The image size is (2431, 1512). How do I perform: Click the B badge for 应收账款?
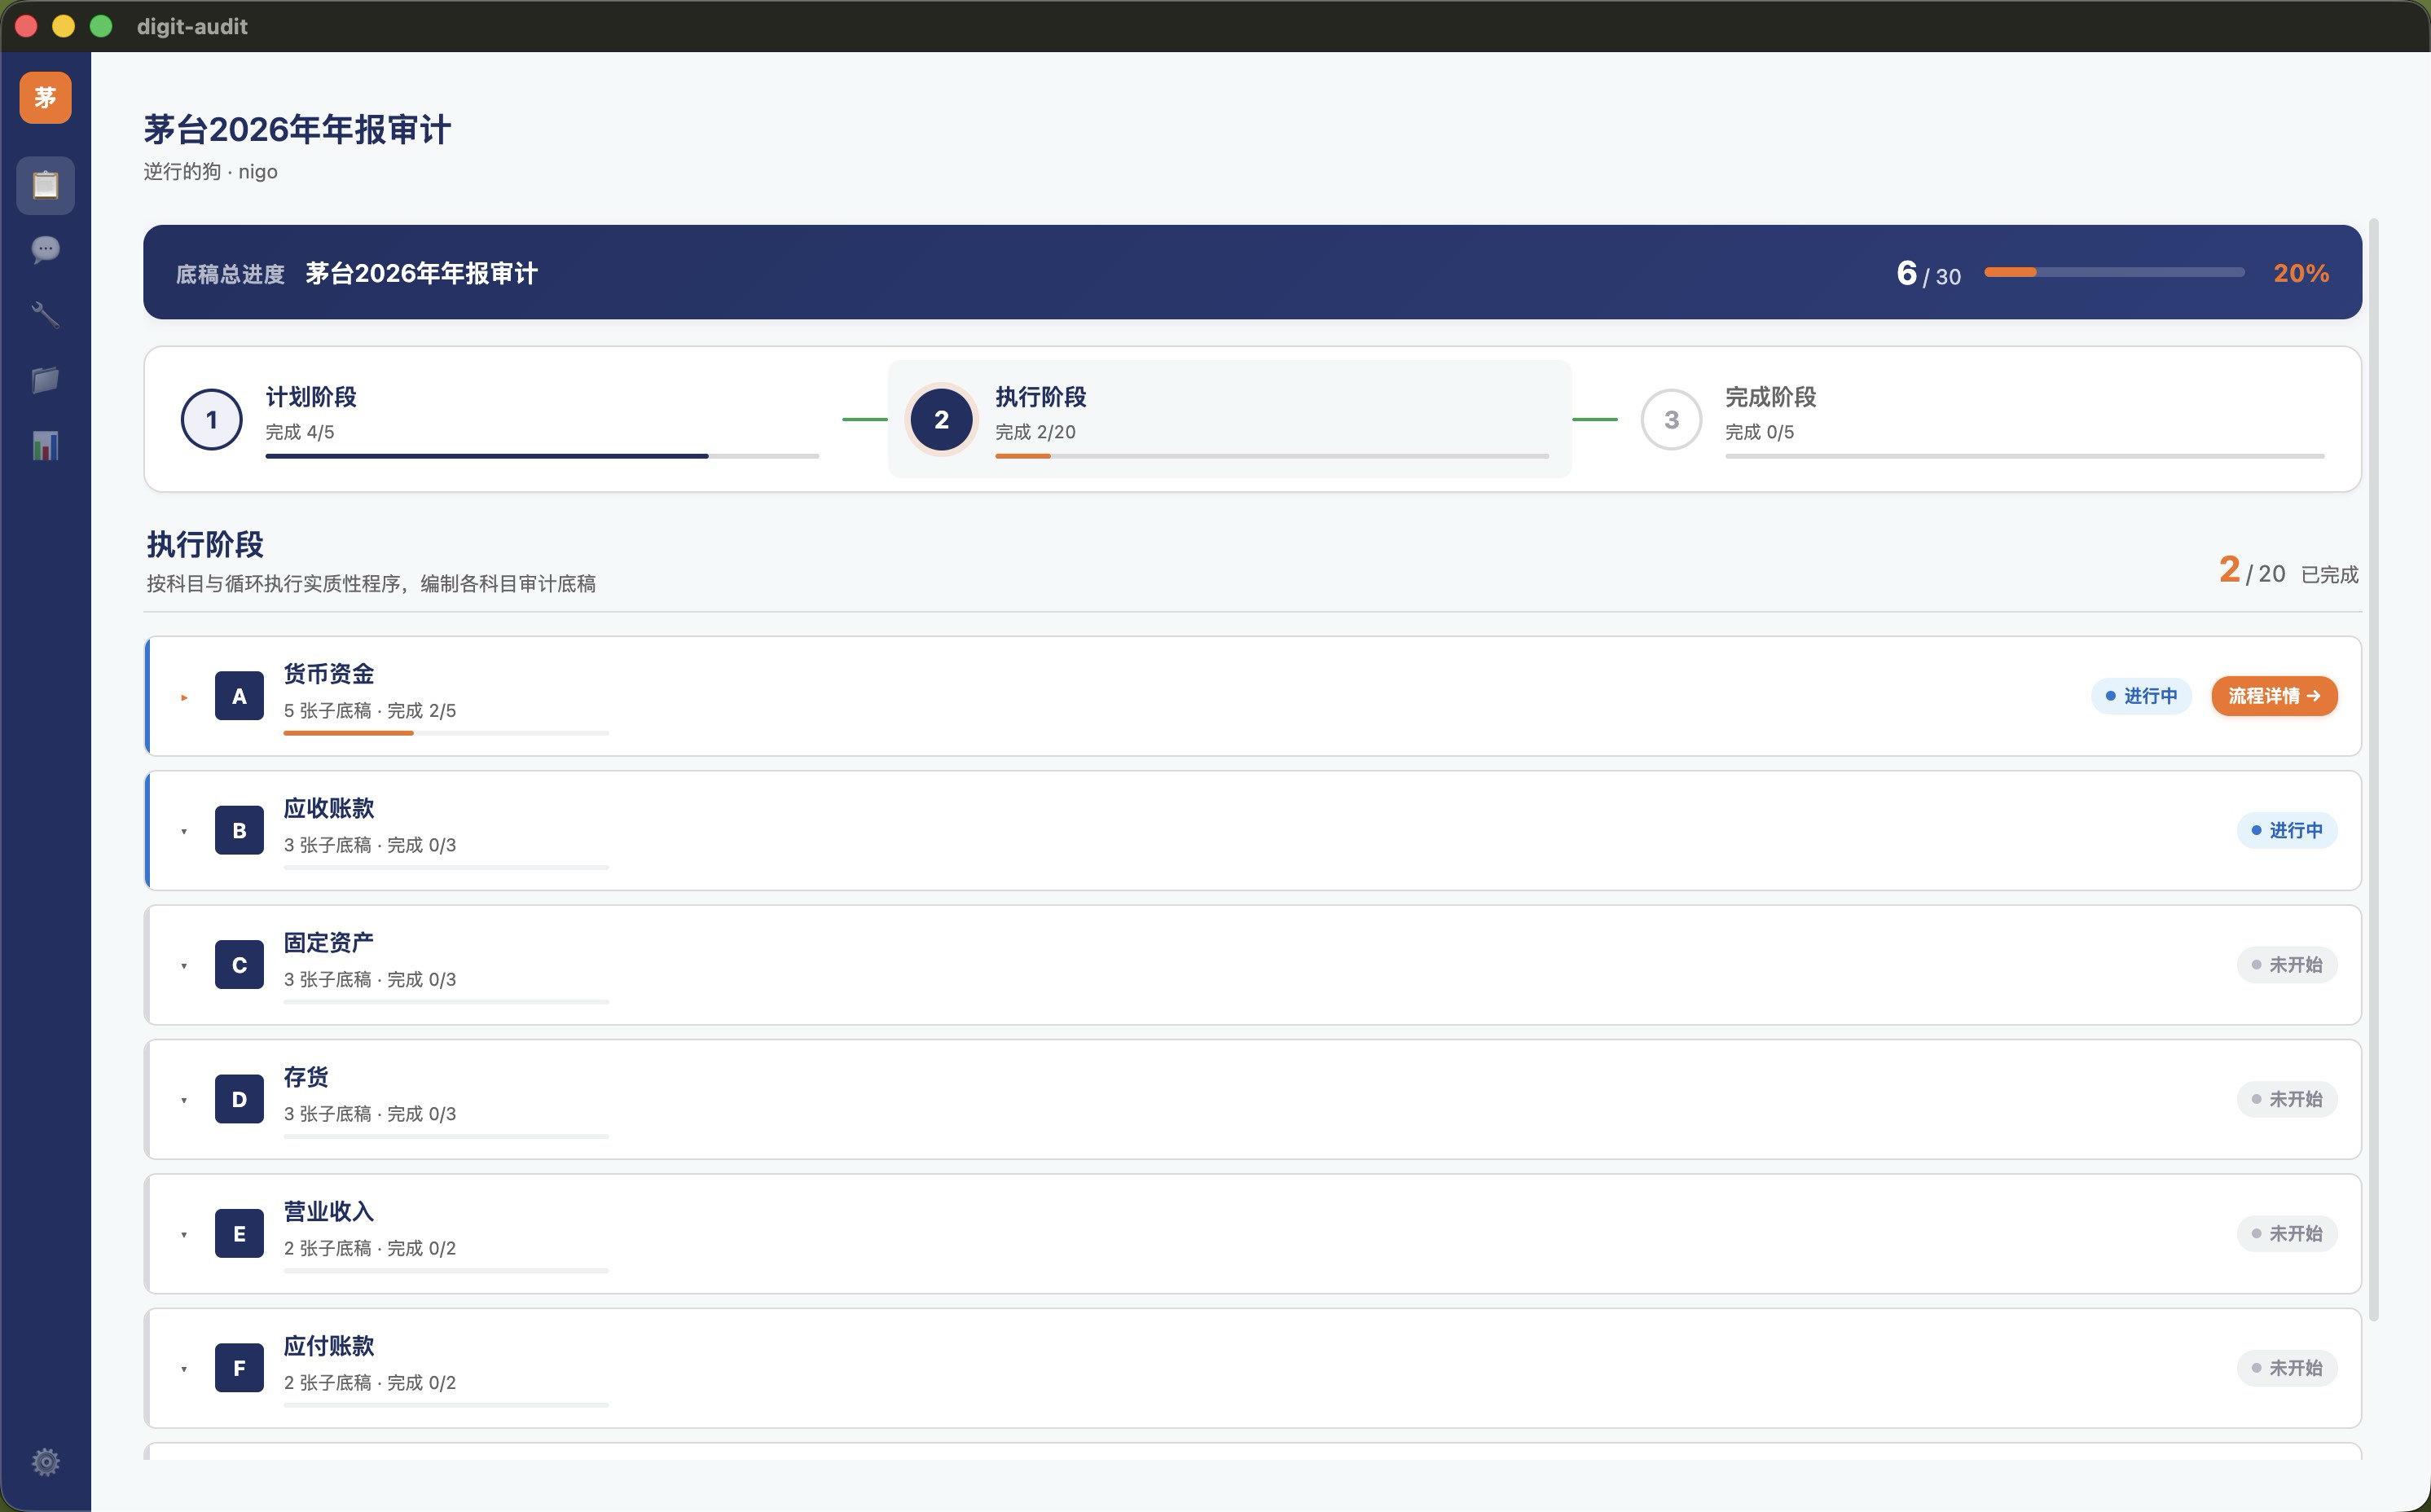pos(239,830)
